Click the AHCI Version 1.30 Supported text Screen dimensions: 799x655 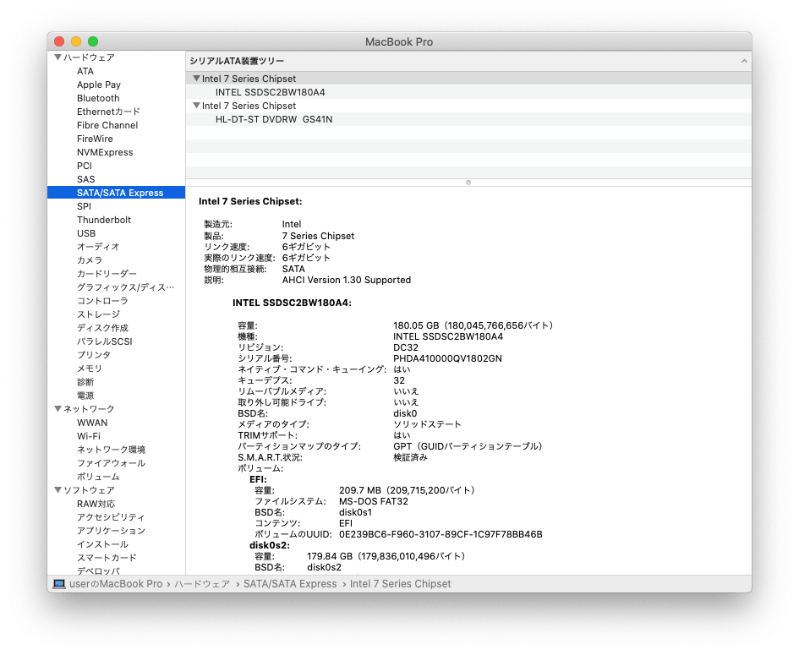click(347, 280)
